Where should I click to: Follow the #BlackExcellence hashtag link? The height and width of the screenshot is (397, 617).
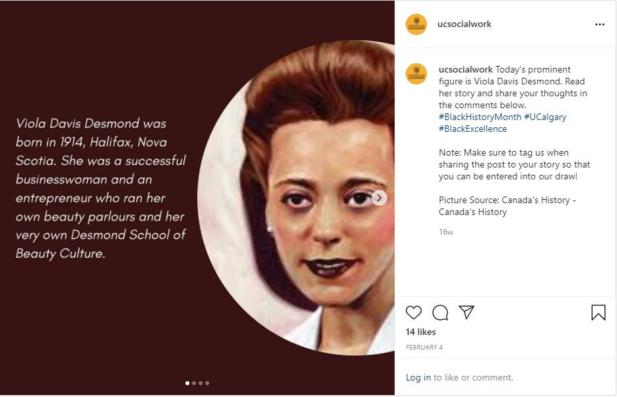point(472,129)
